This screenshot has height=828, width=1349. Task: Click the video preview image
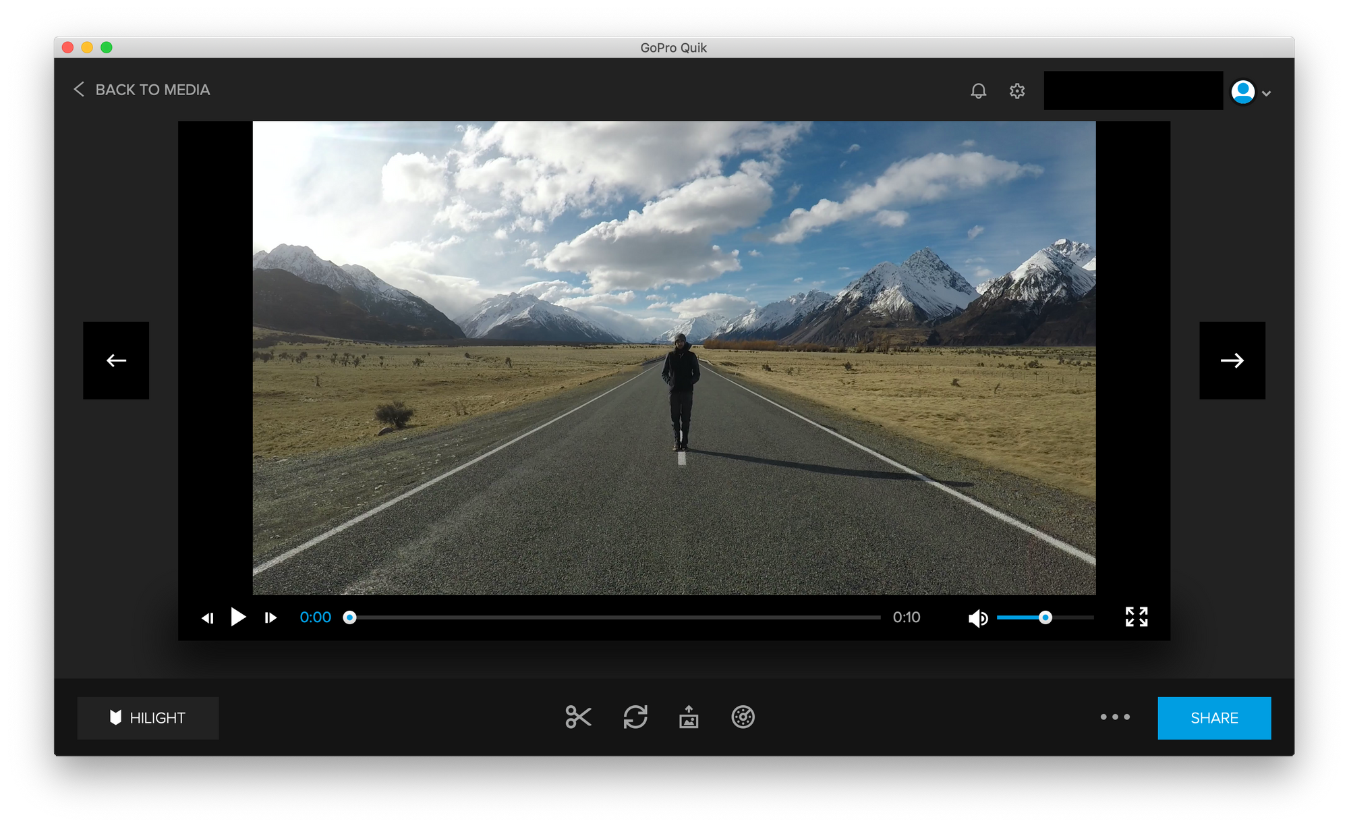pos(674,358)
